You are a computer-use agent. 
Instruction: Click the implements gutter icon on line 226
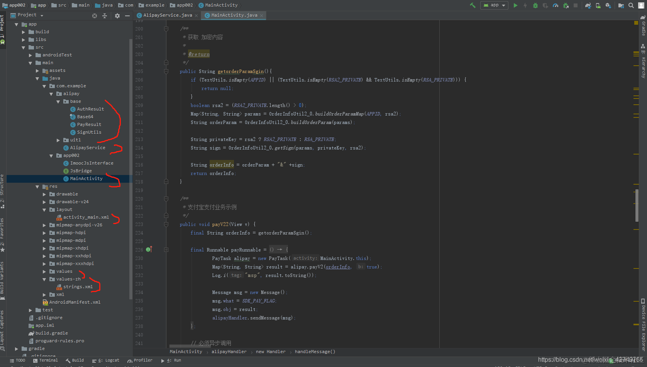[149, 250]
